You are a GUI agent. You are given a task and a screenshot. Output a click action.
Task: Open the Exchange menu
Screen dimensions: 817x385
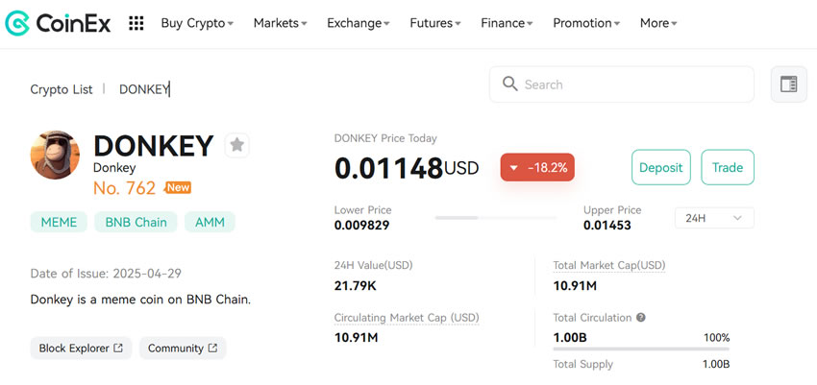coord(359,23)
